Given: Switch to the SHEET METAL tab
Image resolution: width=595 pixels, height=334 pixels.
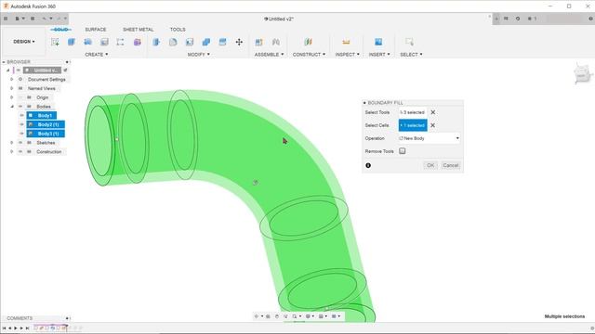Looking at the screenshot, I should tap(139, 30).
